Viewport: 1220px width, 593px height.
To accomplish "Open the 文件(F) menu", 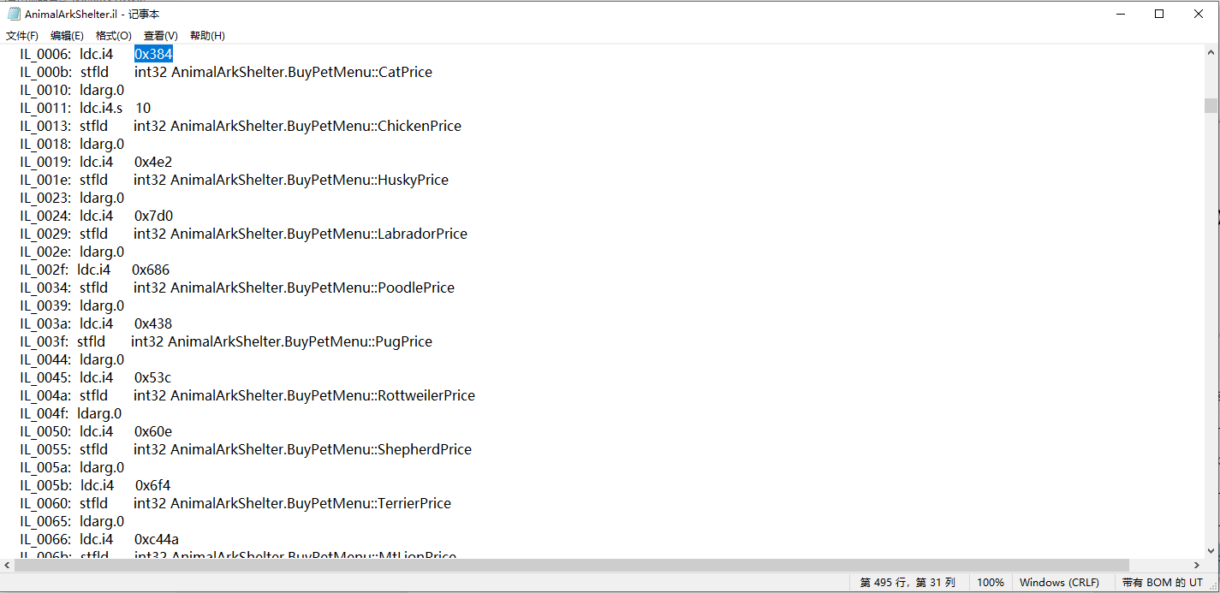I will click(22, 35).
